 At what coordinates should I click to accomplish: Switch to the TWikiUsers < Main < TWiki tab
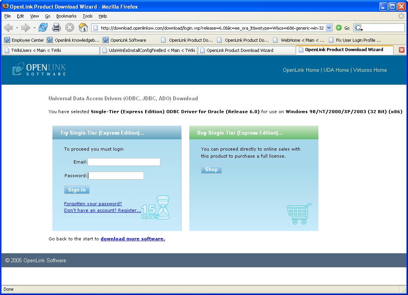click(51, 50)
